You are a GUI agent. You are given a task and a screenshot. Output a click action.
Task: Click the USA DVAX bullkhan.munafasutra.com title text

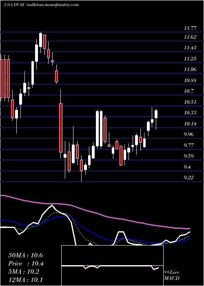coord(42,5)
